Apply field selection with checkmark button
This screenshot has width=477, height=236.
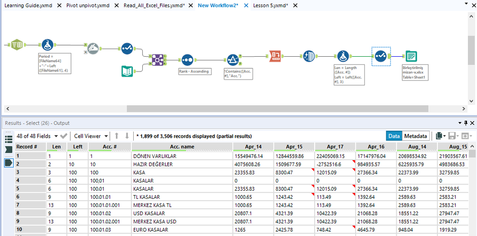click(64, 136)
